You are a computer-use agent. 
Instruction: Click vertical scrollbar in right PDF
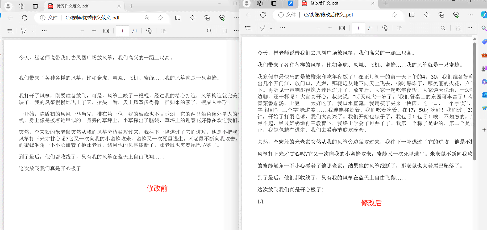click(x=474, y=101)
